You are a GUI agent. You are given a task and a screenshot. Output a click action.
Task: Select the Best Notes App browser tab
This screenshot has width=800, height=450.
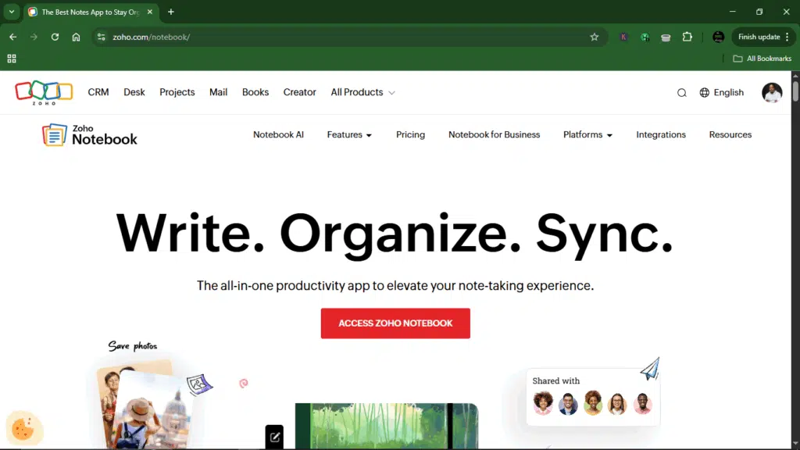click(91, 12)
